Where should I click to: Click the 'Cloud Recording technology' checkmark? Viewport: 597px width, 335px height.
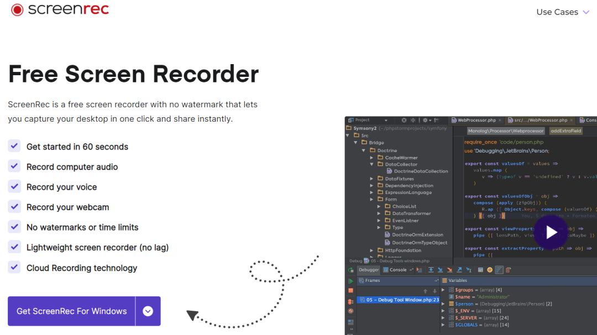[14, 267]
